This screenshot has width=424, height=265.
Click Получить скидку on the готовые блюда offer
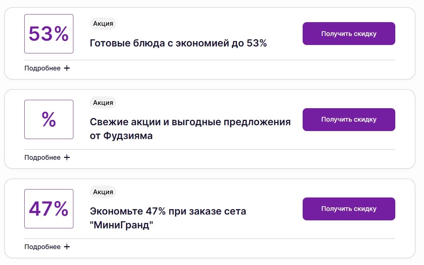click(x=348, y=33)
